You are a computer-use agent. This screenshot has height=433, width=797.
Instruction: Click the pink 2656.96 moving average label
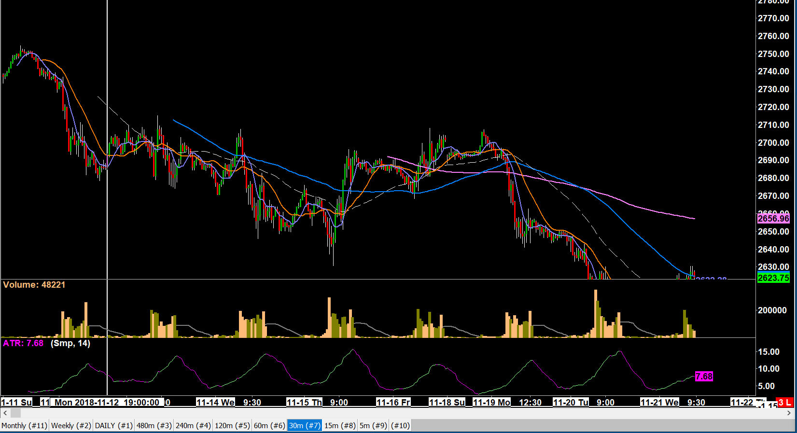pos(773,218)
